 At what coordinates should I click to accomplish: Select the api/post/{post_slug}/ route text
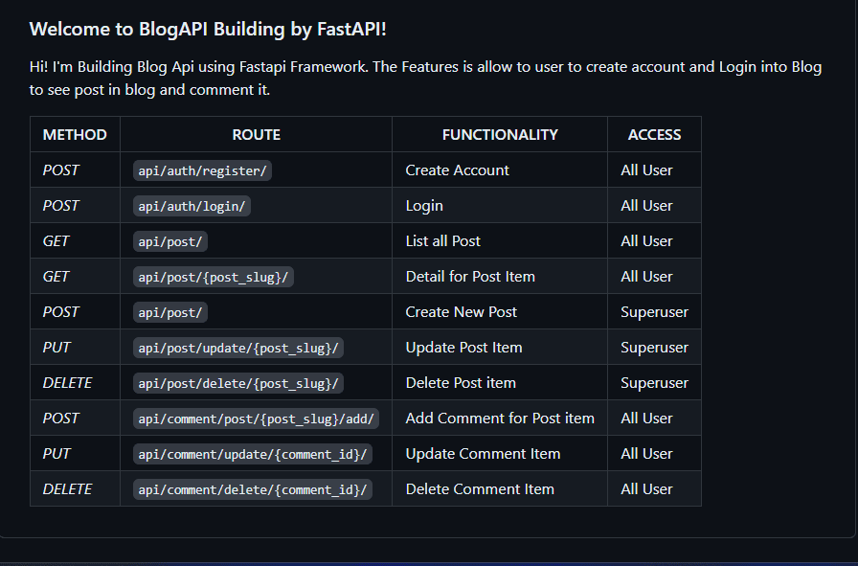point(213,277)
